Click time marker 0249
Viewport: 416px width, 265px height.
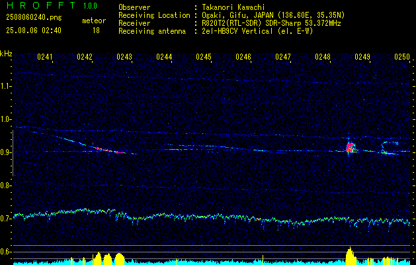tap(362, 56)
